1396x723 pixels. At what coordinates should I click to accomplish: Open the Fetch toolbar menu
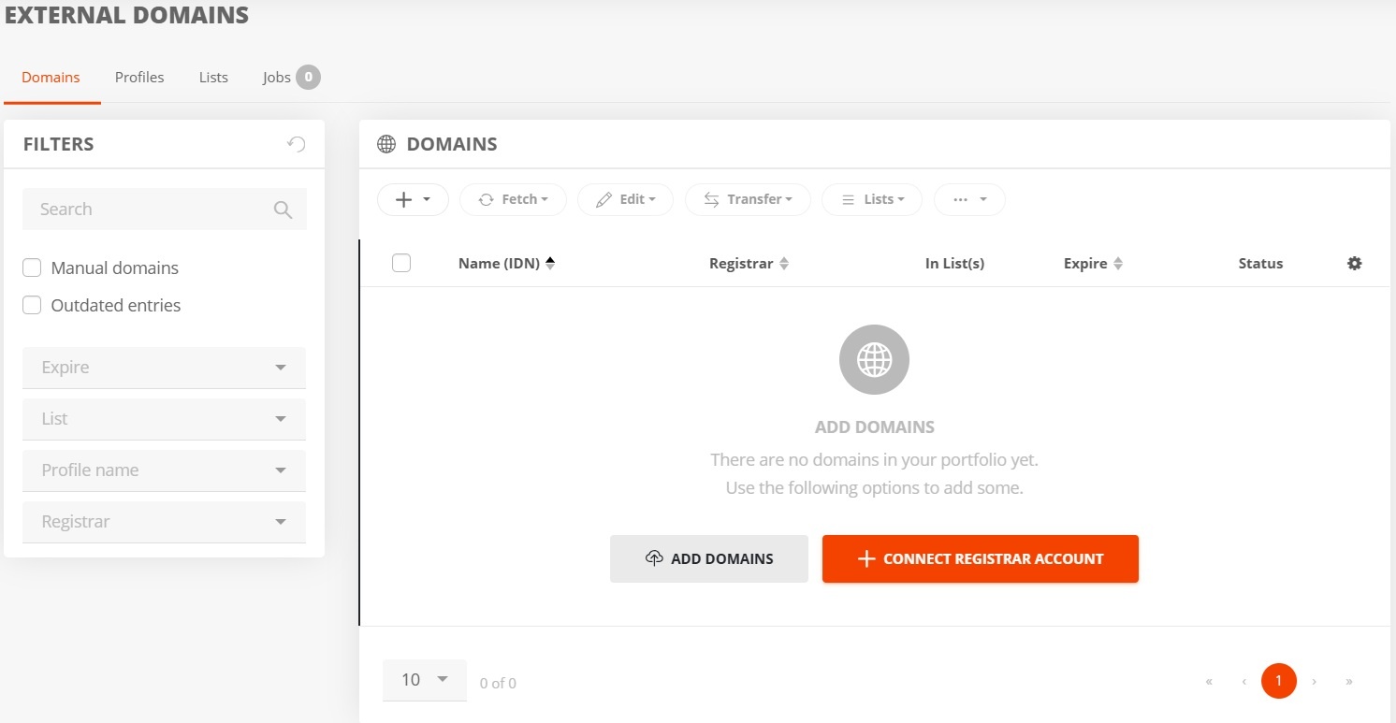point(513,199)
